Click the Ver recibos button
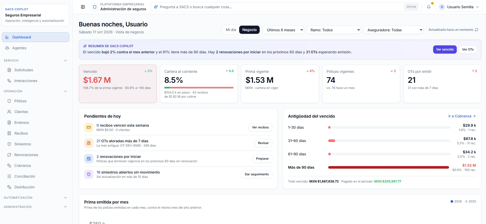The height and width of the screenshot is (224, 486). 260,127
